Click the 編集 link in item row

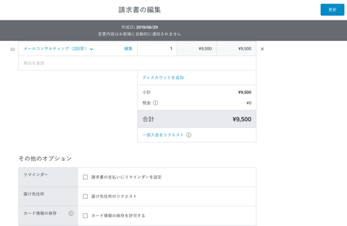point(129,49)
